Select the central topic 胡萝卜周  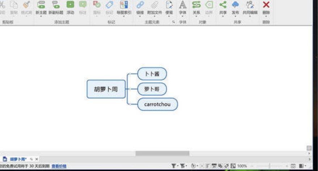pyautogui.click(x=106, y=89)
